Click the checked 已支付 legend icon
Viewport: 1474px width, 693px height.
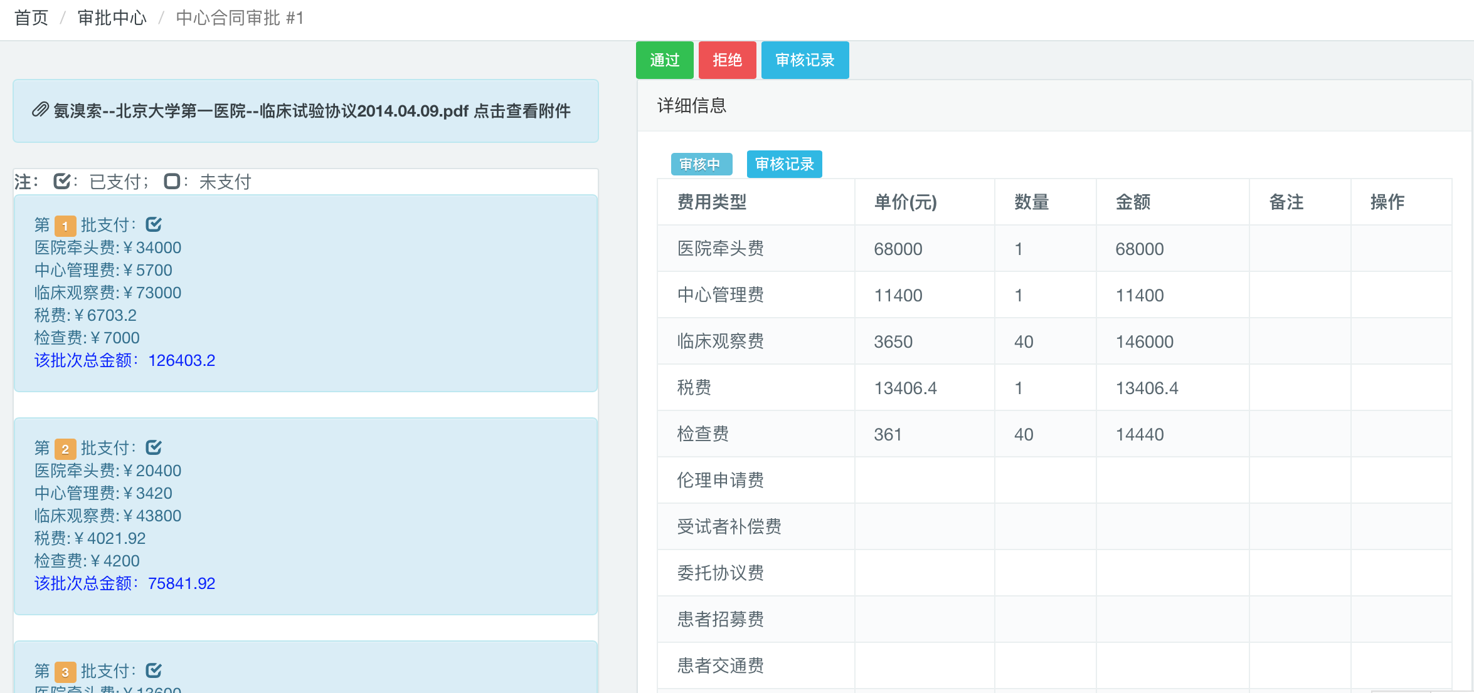coord(62,181)
